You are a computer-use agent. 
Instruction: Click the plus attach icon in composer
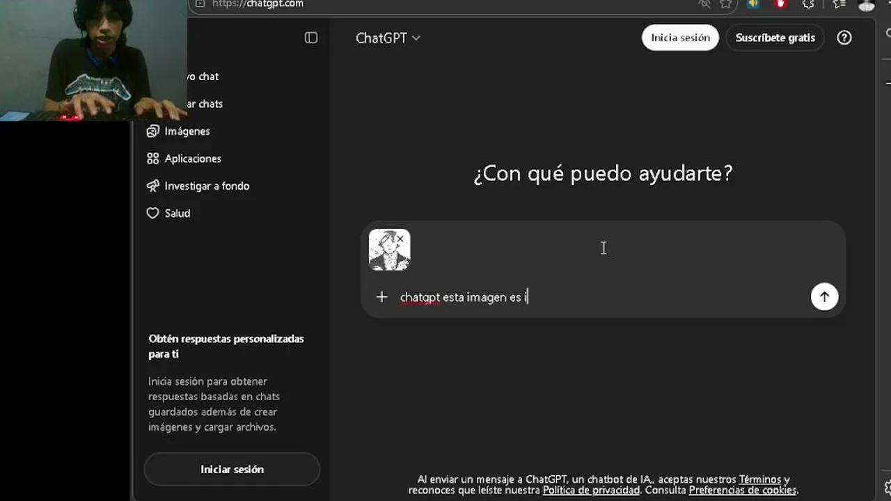[381, 297]
